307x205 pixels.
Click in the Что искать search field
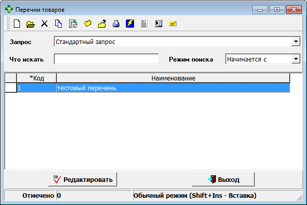[106, 59]
